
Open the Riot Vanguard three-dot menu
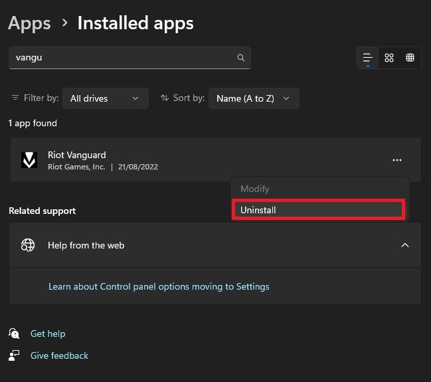pyautogui.click(x=397, y=160)
